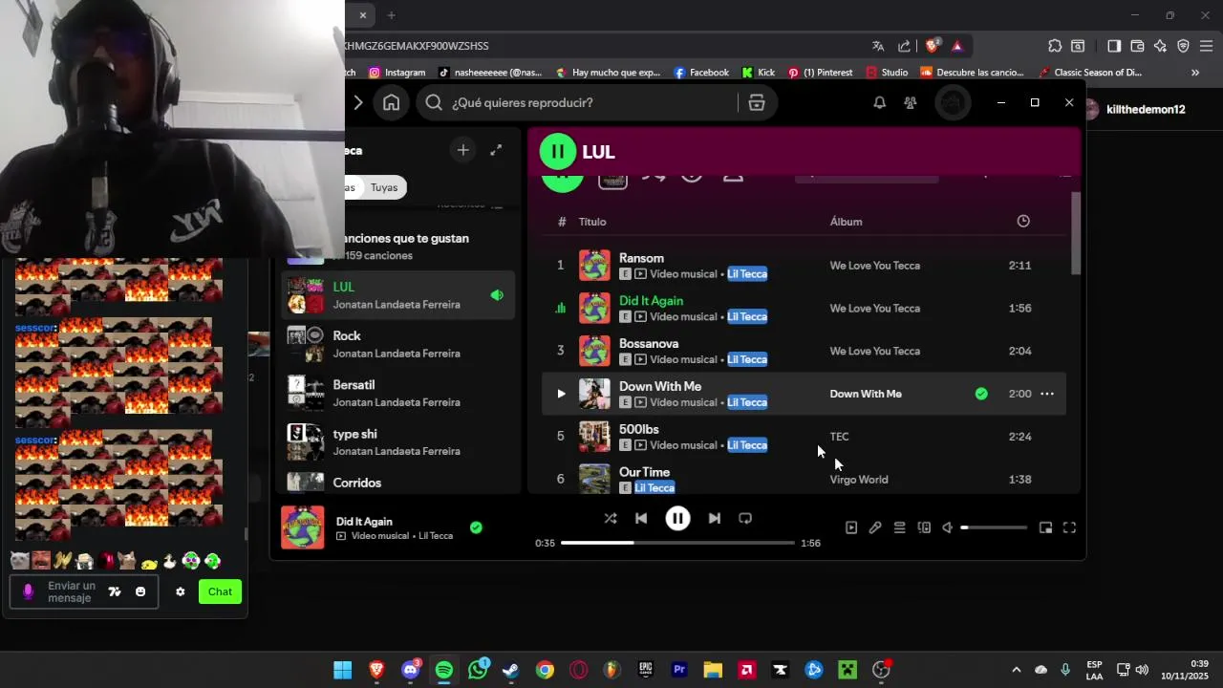Open the Virgo World album link

[858, 480]
